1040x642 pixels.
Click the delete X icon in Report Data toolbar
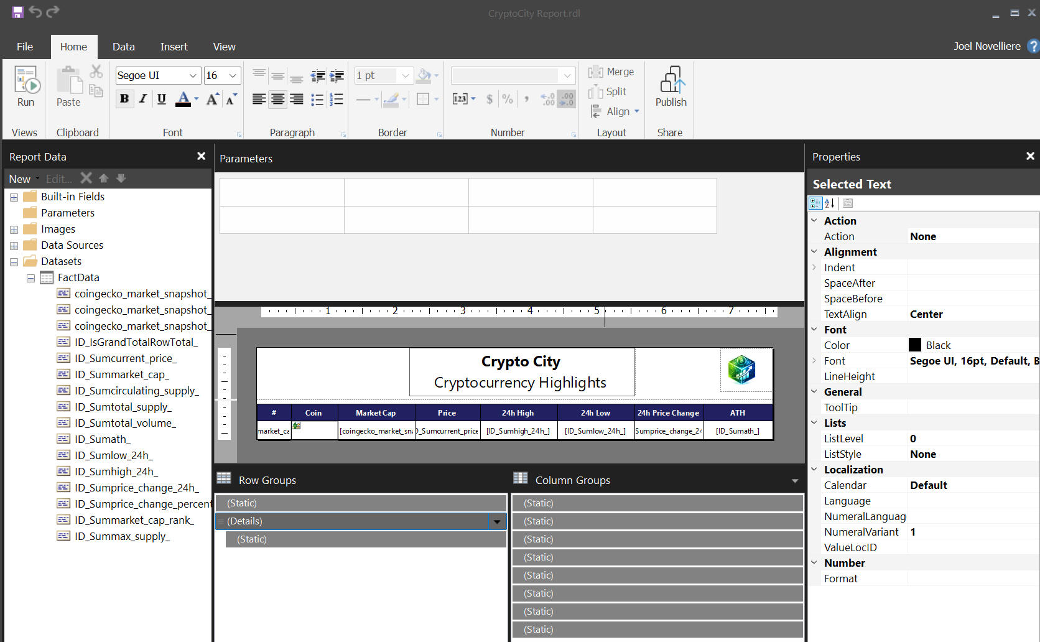(86, 179)
